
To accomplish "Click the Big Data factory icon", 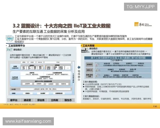I will pyautogui.click(x=85, y=50).
